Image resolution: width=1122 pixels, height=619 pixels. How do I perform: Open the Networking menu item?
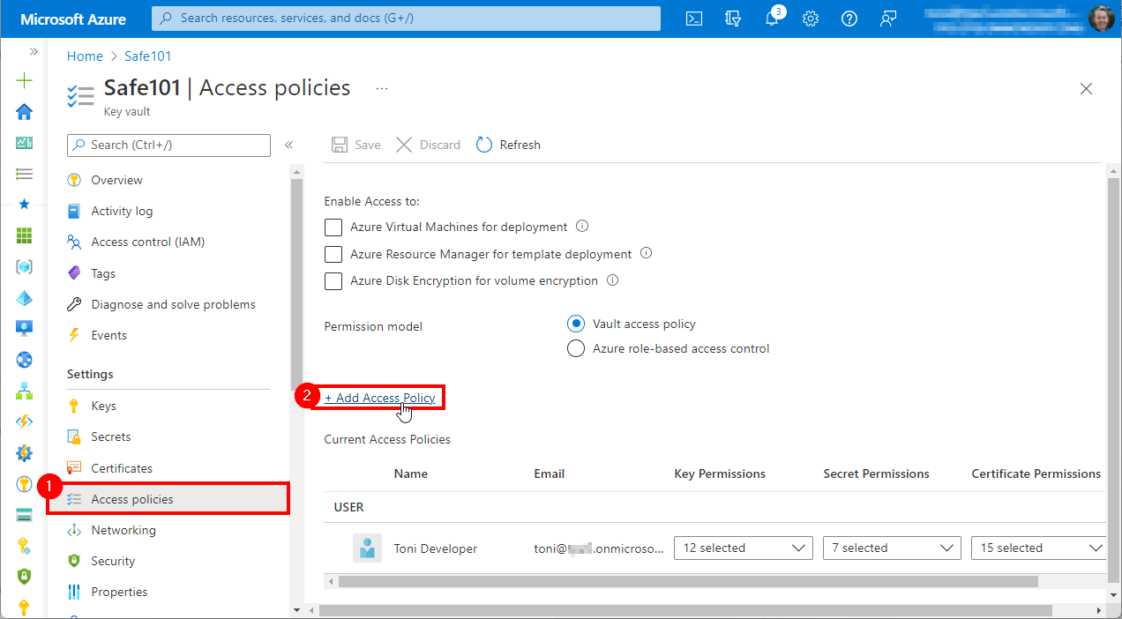[123, 530]
